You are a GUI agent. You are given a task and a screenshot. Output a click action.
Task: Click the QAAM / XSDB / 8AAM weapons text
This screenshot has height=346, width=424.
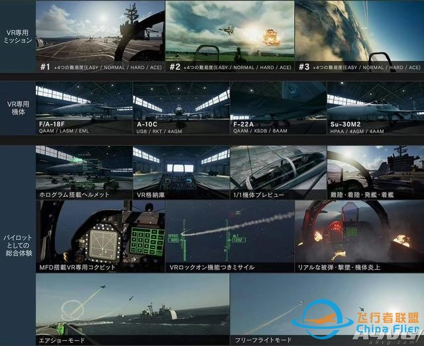click(260, 131)
